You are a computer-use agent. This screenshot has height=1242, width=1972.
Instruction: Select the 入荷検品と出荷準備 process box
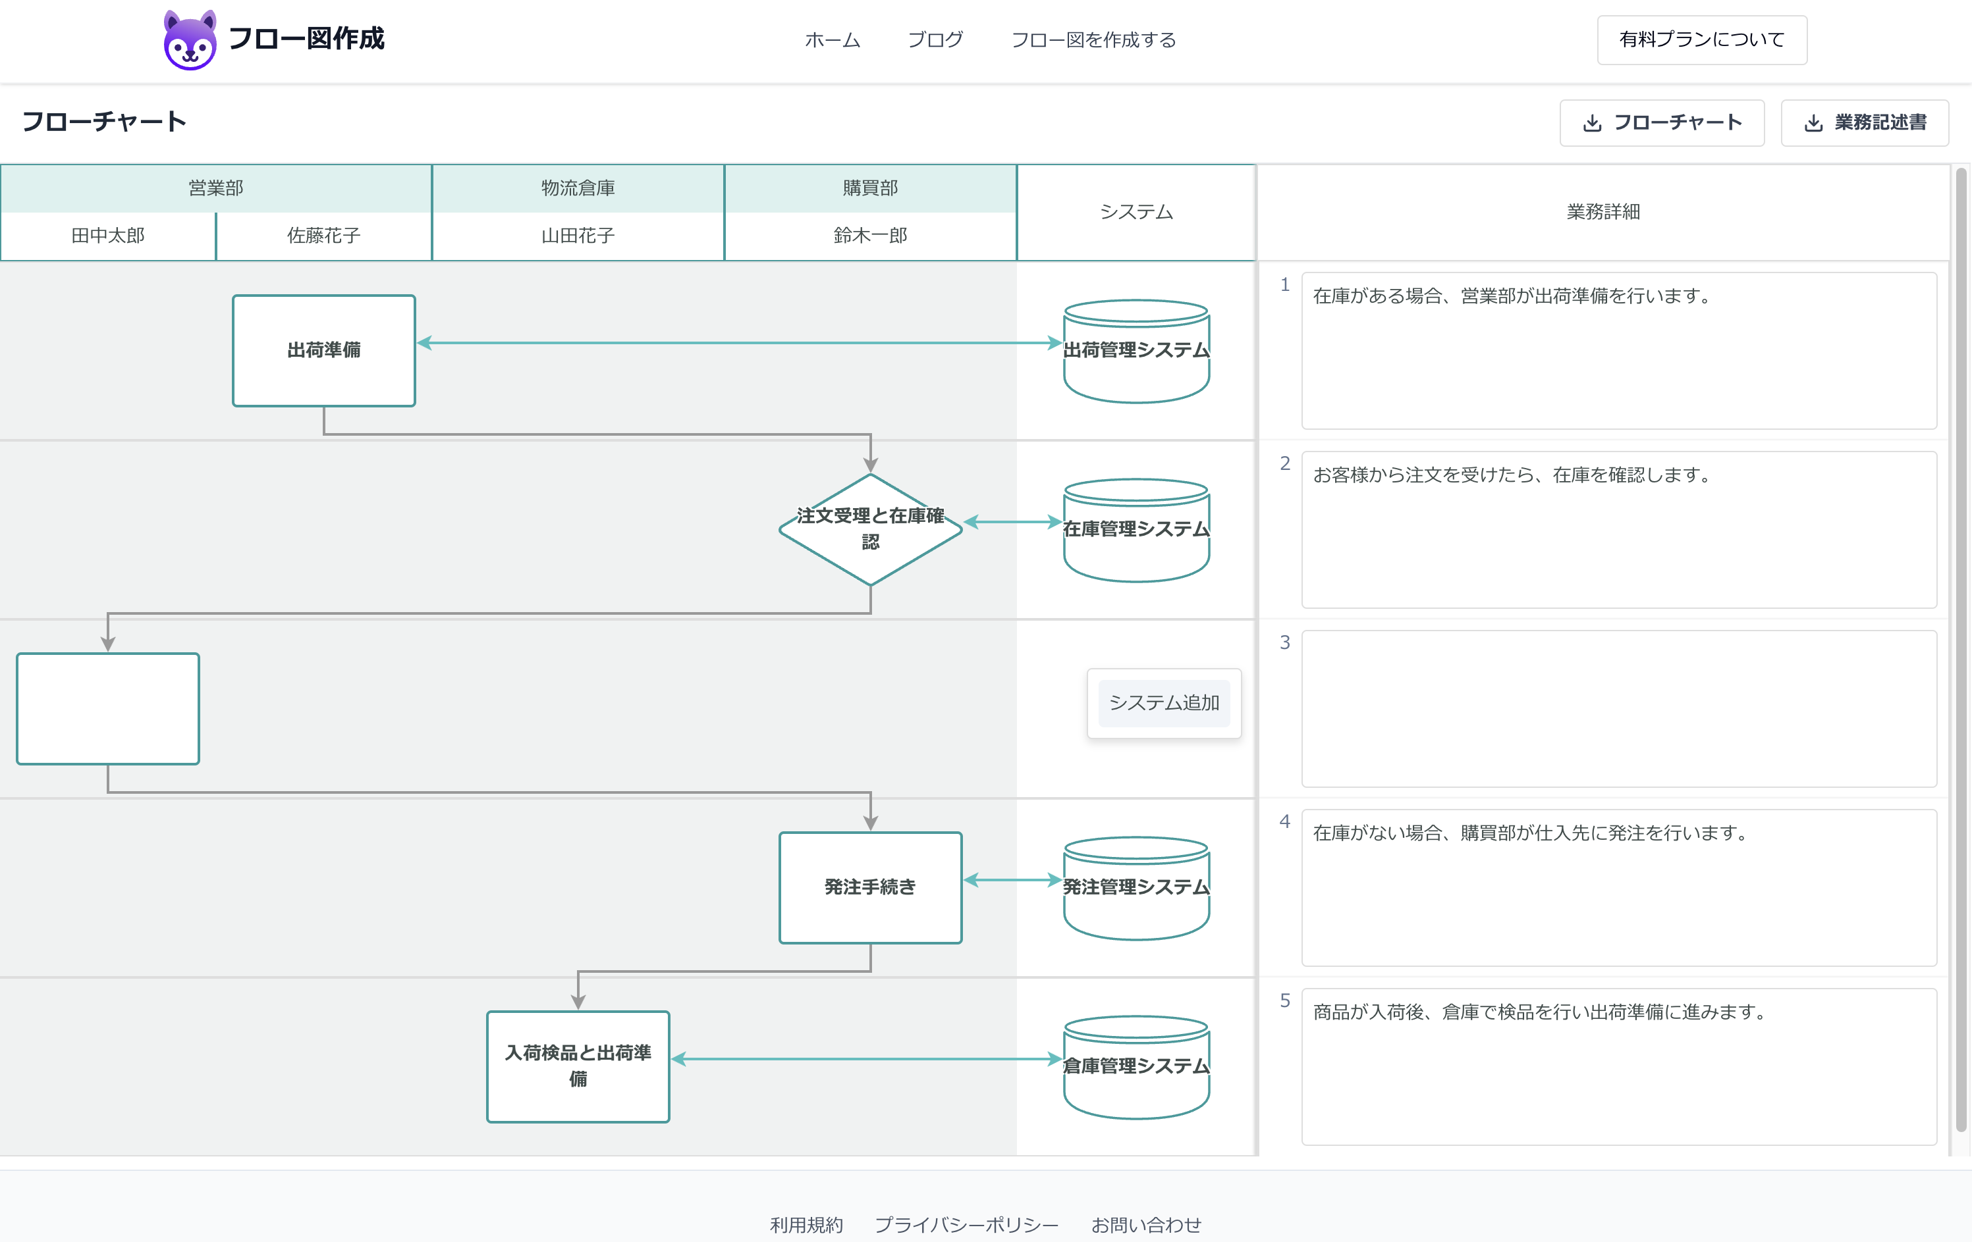pyautogui.click(x=578, y=1066)
